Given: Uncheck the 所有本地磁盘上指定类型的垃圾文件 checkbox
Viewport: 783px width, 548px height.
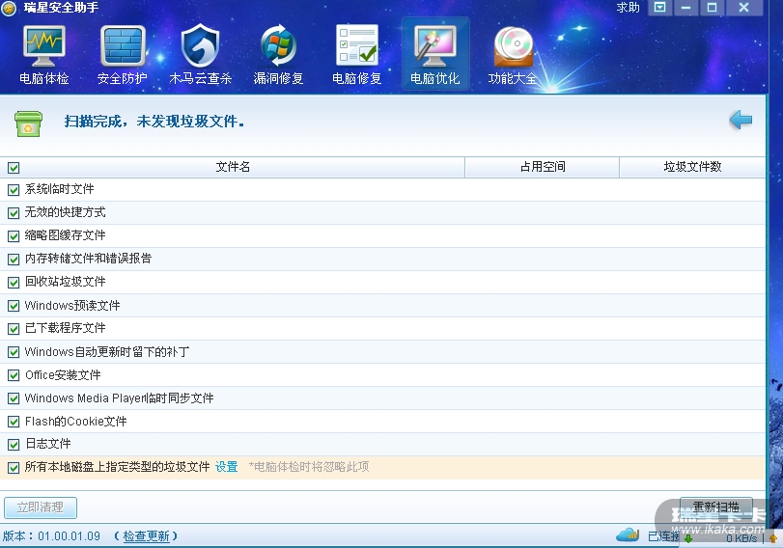Looking at the screenshot, I should [x=14, y=468].
